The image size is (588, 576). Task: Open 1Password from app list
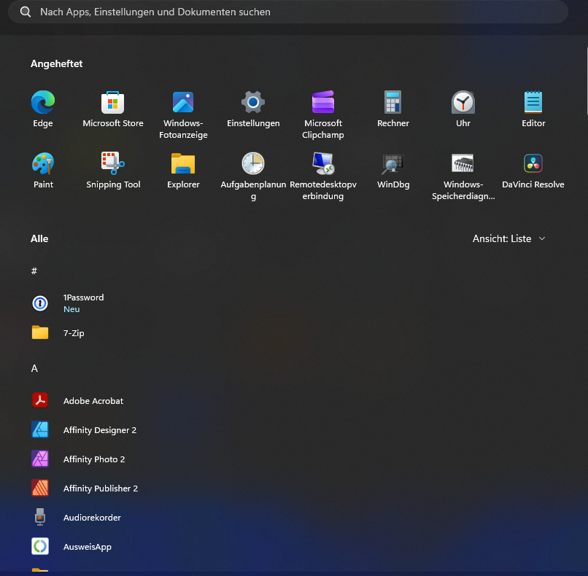pyautogui.click(x=83, y=303)
